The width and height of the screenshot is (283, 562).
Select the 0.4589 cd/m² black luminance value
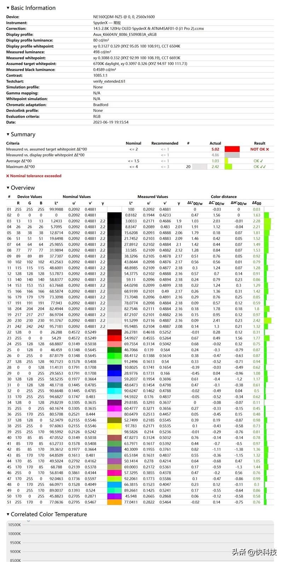pyautogui.click(x=105, y=70)
